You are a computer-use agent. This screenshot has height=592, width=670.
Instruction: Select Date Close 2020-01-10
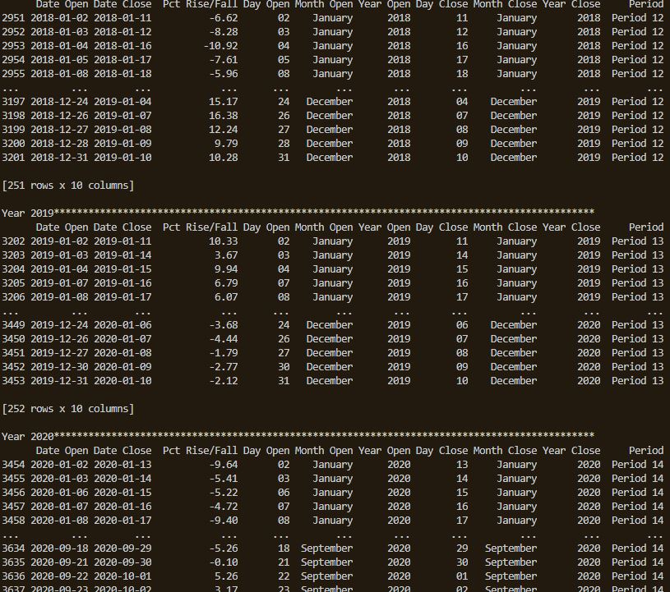(122, 381)
